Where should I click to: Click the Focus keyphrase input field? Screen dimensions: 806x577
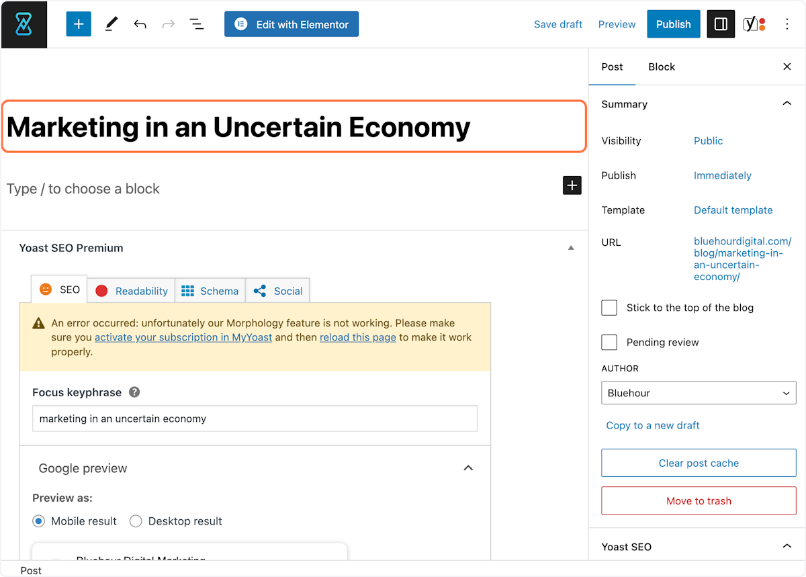[255, 418]
